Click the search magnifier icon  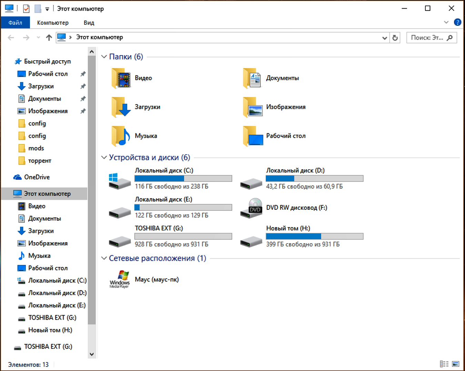point(449,38)
